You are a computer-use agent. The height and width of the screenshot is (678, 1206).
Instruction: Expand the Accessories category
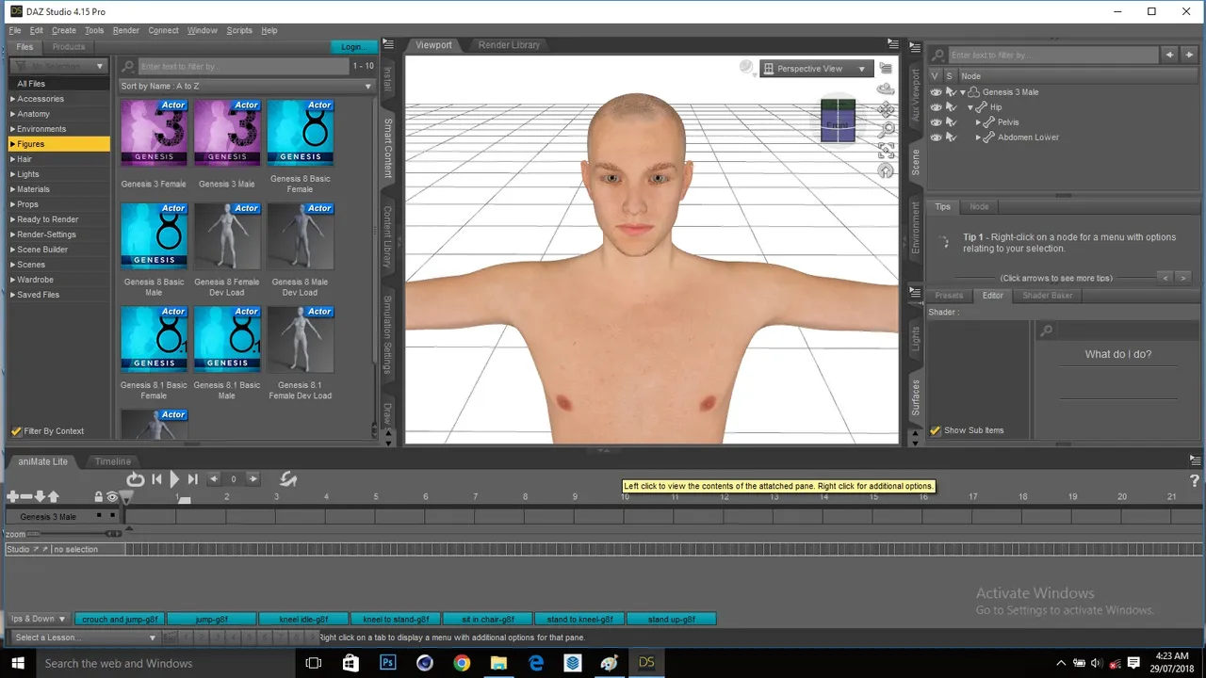tap(12, 99)
